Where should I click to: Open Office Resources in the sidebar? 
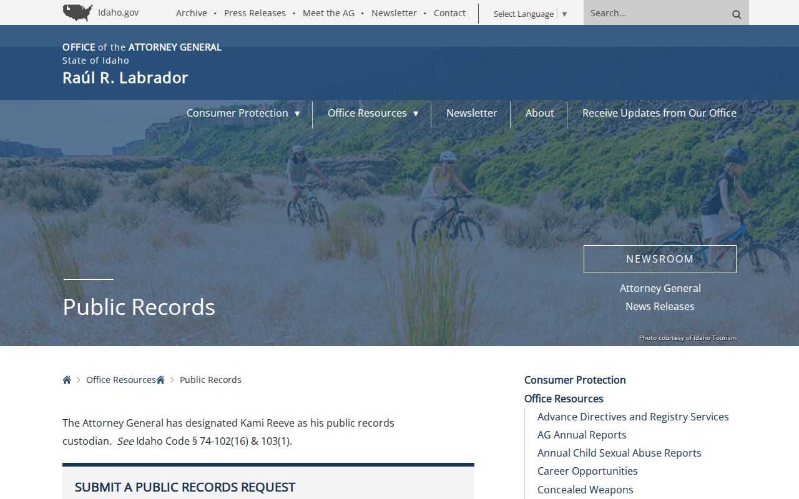pos(564,399)
